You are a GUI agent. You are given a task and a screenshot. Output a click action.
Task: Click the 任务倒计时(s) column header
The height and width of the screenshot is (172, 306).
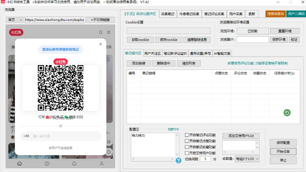pyautogui.click(x=284, y=73)
